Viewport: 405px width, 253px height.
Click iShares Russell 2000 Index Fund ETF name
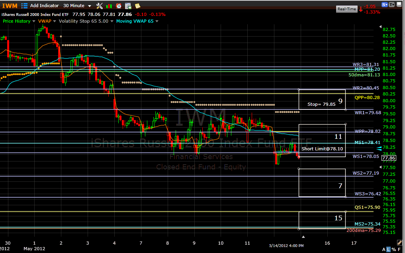tap(35, 14)
